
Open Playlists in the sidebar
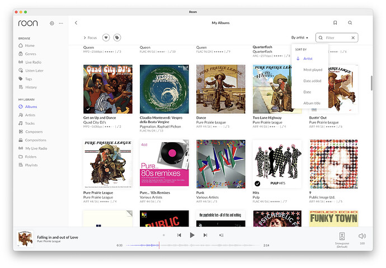[28, 165]
